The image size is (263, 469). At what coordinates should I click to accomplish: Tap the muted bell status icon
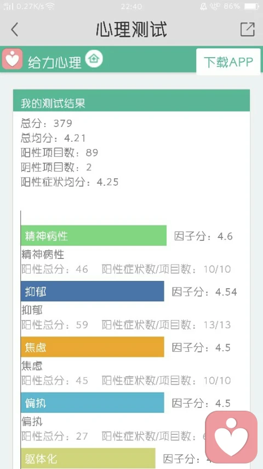coord(204,6)
